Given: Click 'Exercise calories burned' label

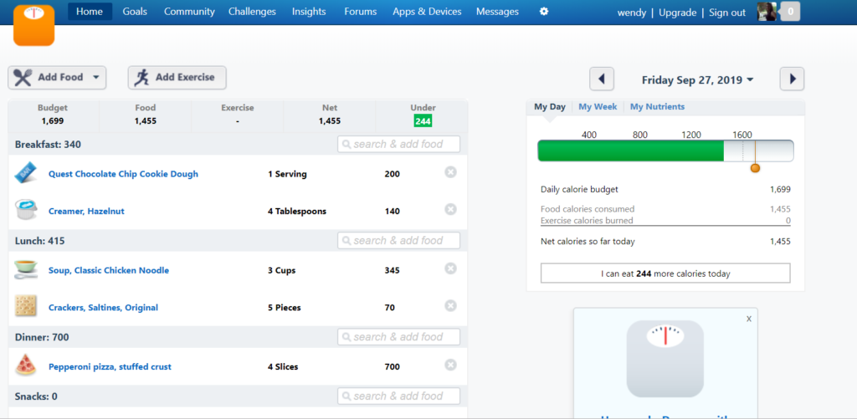Looking at the screenshot, I should [587, 221].
